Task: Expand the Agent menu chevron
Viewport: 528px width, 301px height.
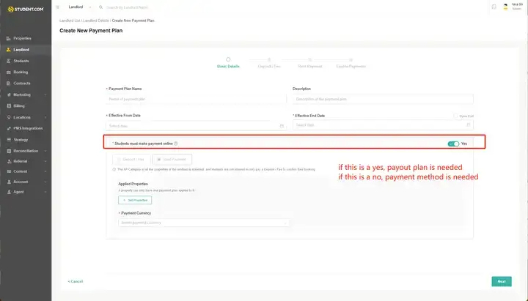Action: point(45,192)
